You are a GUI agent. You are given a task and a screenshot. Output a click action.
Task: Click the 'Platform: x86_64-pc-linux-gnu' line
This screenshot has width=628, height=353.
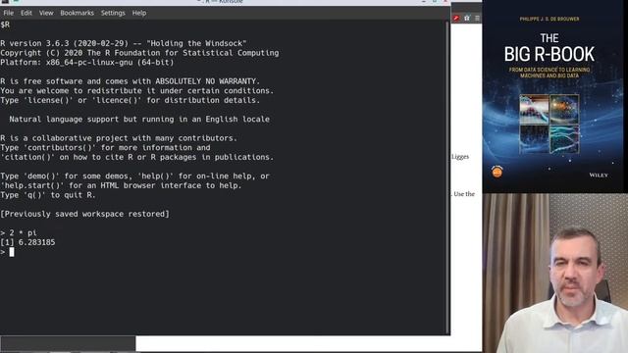(87, 63)
